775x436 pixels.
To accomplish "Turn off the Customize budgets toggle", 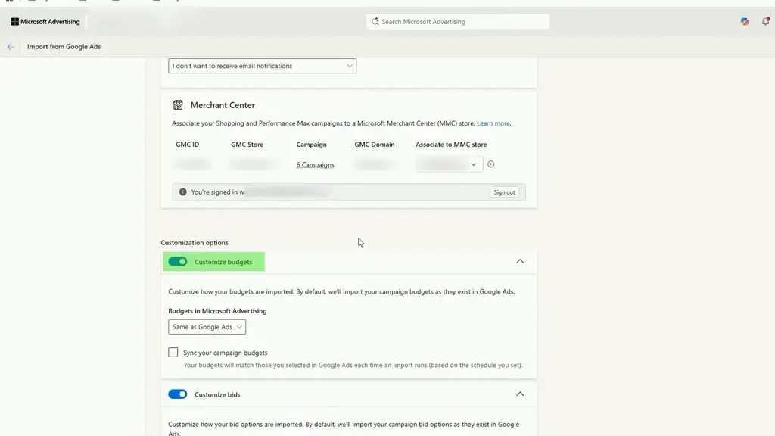I will click(177, 261).
